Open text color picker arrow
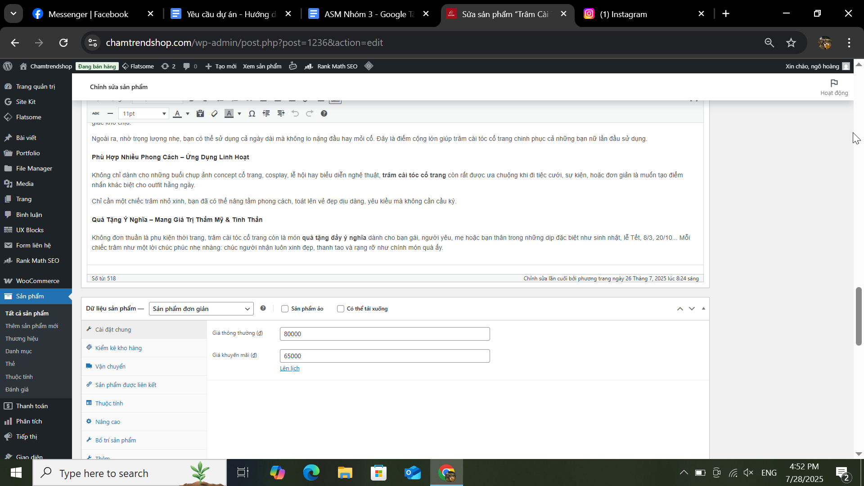 coord(188,113)
